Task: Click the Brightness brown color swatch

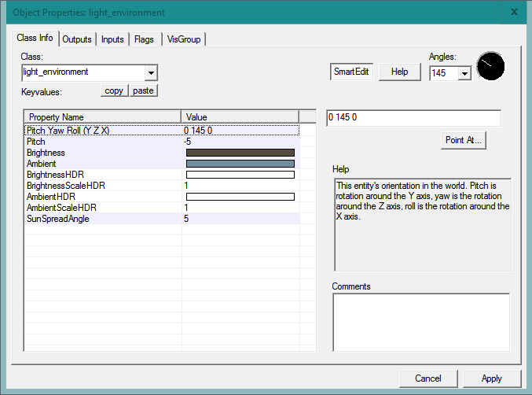Action: [240, 153]
